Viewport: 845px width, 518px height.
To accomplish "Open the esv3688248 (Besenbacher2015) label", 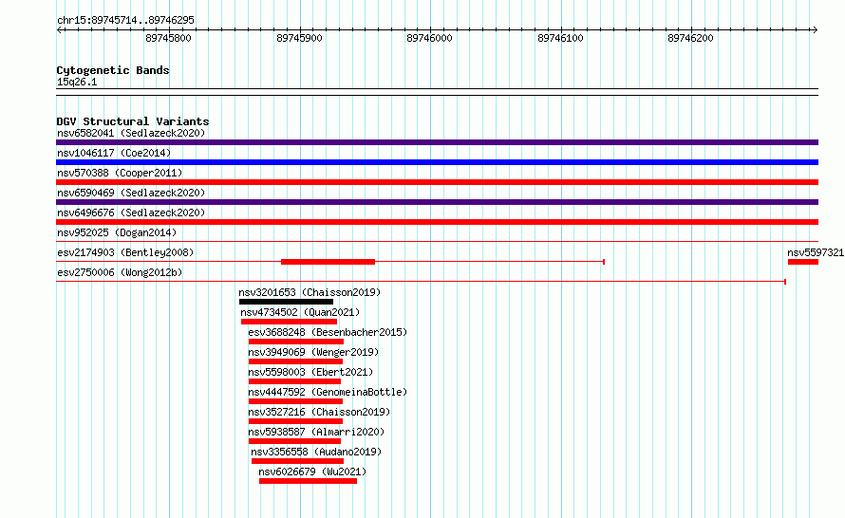I will click(328, 332).
